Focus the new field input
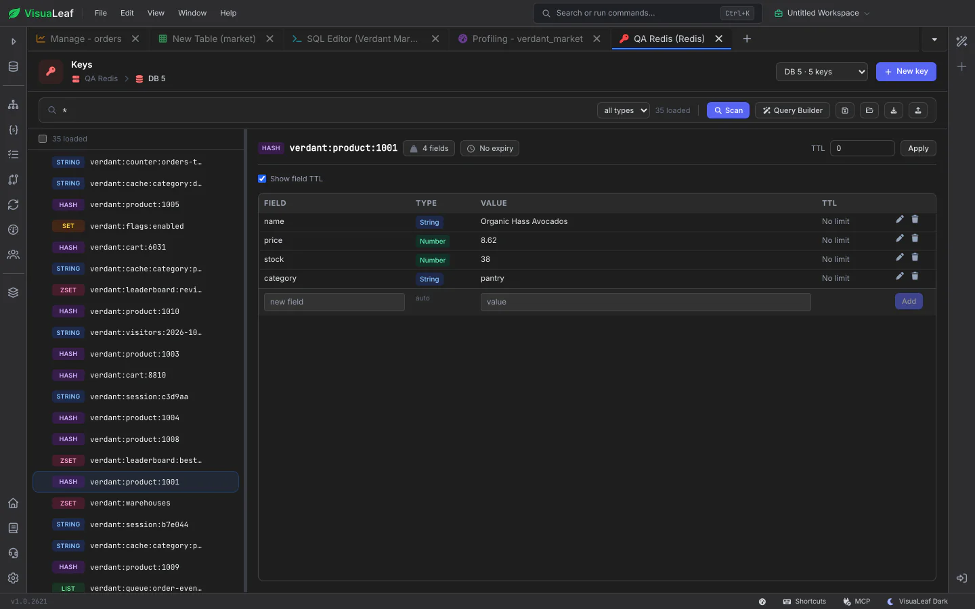The width and height of the screenshot is (975, 609). [x=334, y=302]
